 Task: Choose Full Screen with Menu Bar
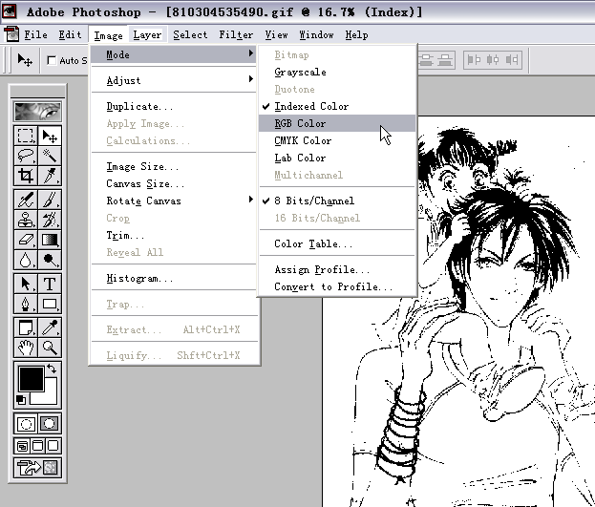38,446
